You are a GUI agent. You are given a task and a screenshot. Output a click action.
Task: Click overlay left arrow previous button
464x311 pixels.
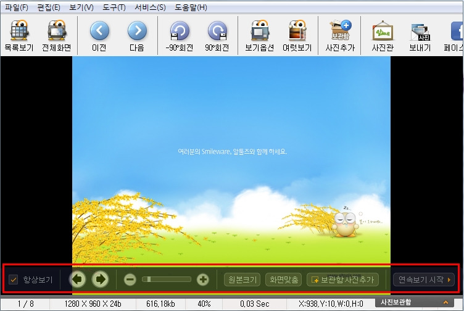pyautogui.click(x=78, y=279)
